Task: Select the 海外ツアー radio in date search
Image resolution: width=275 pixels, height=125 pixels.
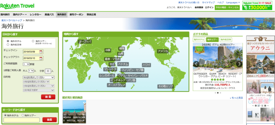Action: (33, 41)
